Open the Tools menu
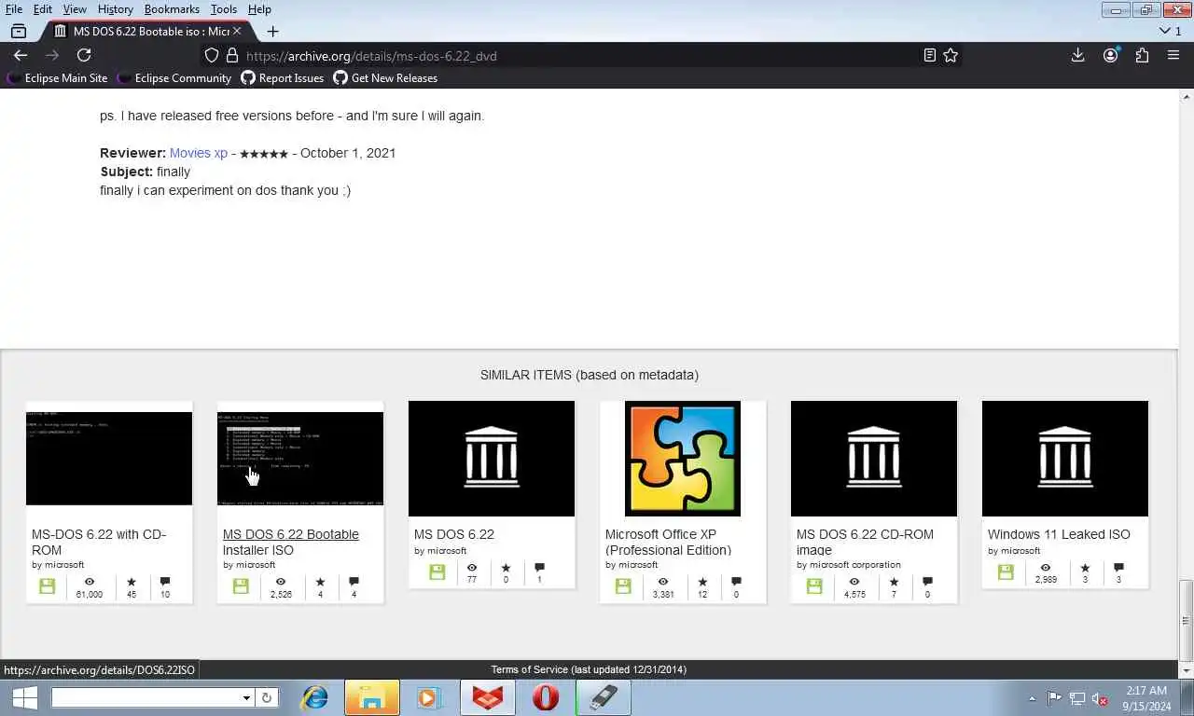Viewport: 1194px width, 716px height. [223, 8]
